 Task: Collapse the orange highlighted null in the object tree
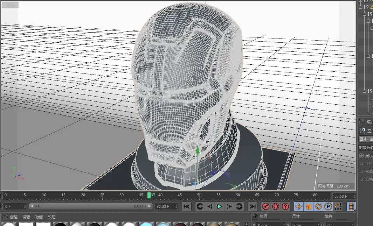[361, 7]
